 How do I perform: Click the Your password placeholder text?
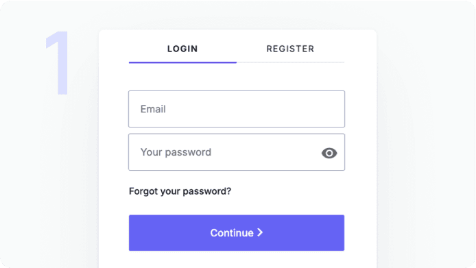point(176,152)
